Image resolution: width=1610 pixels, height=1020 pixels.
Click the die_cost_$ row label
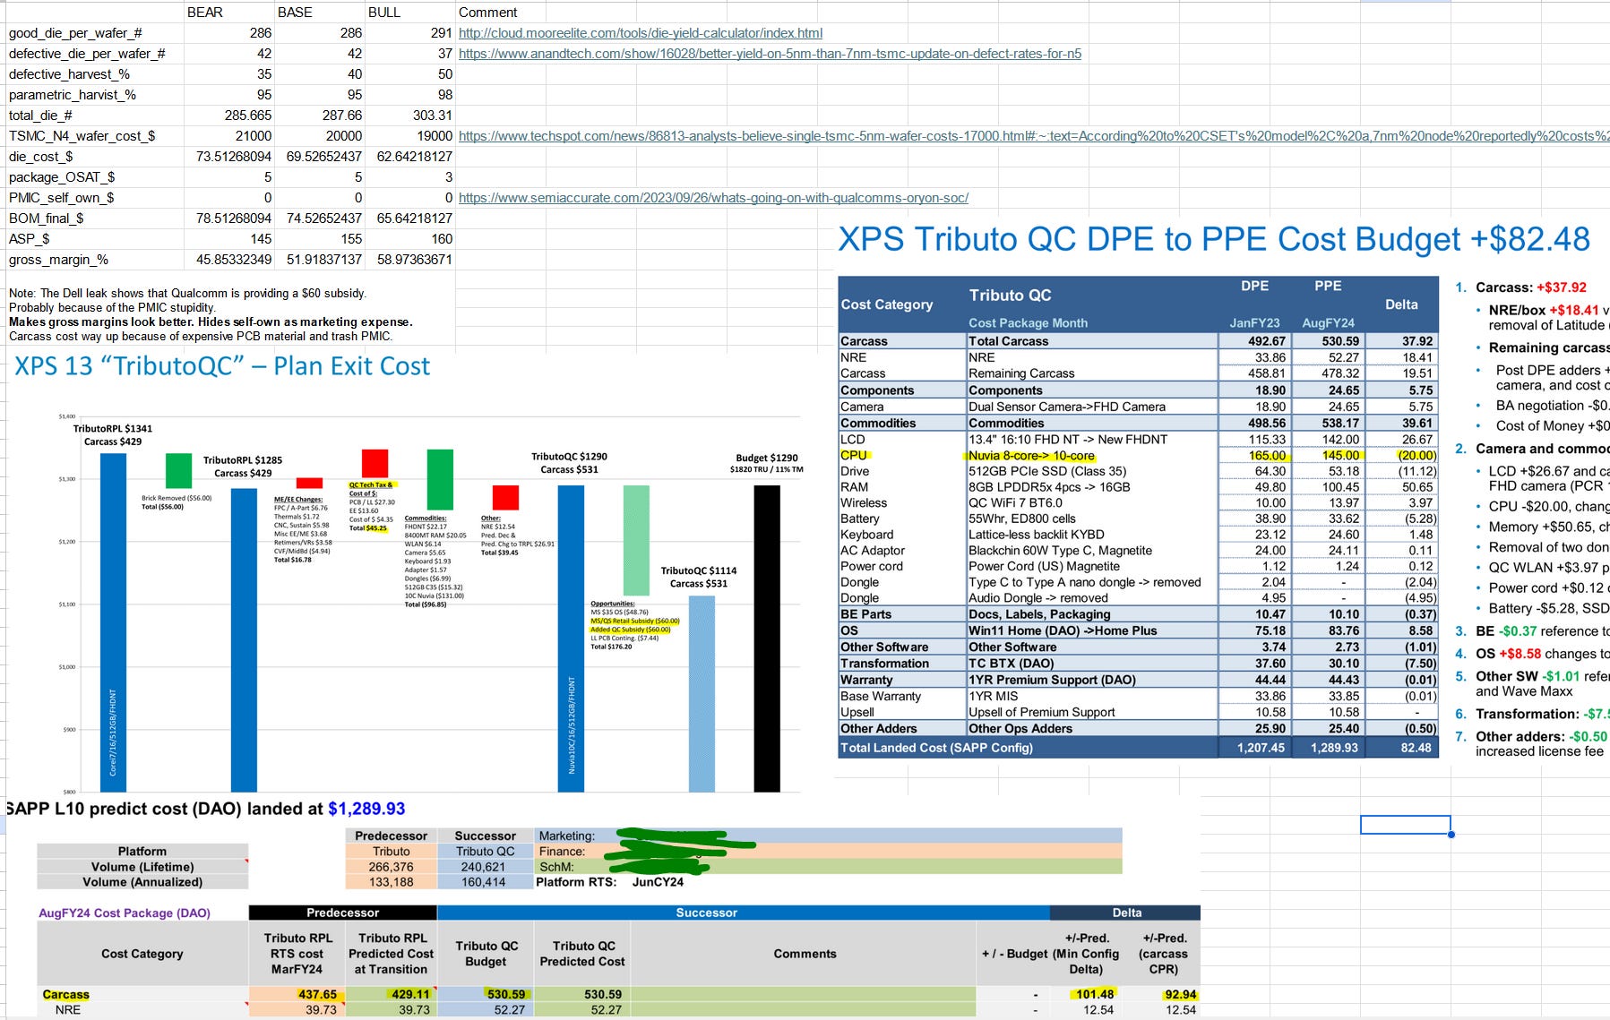[41, 157]
